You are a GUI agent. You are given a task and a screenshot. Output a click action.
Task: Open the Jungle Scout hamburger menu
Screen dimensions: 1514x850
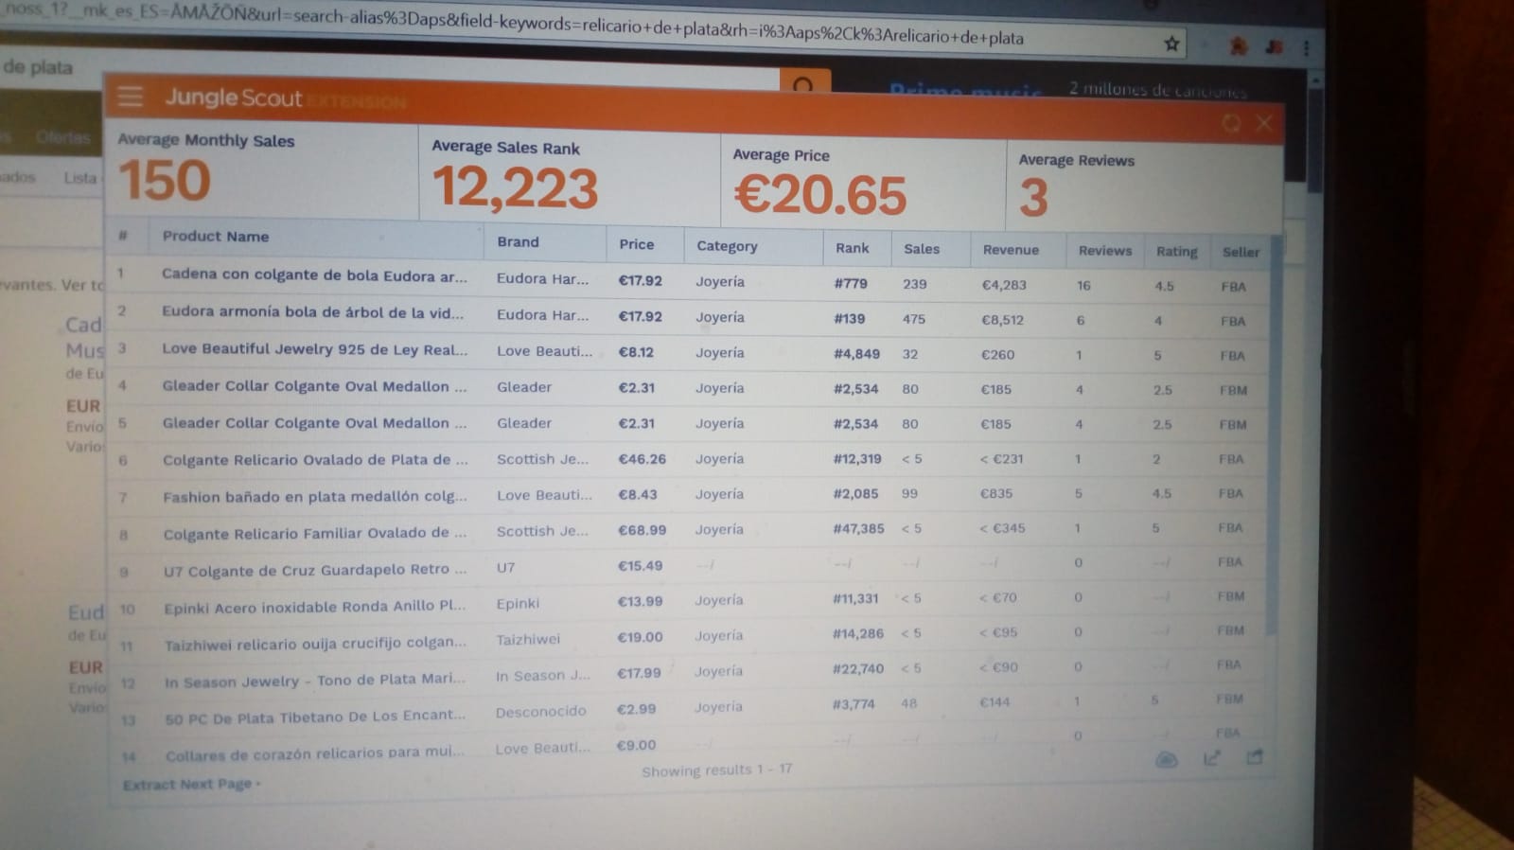[x=131, y=97]
